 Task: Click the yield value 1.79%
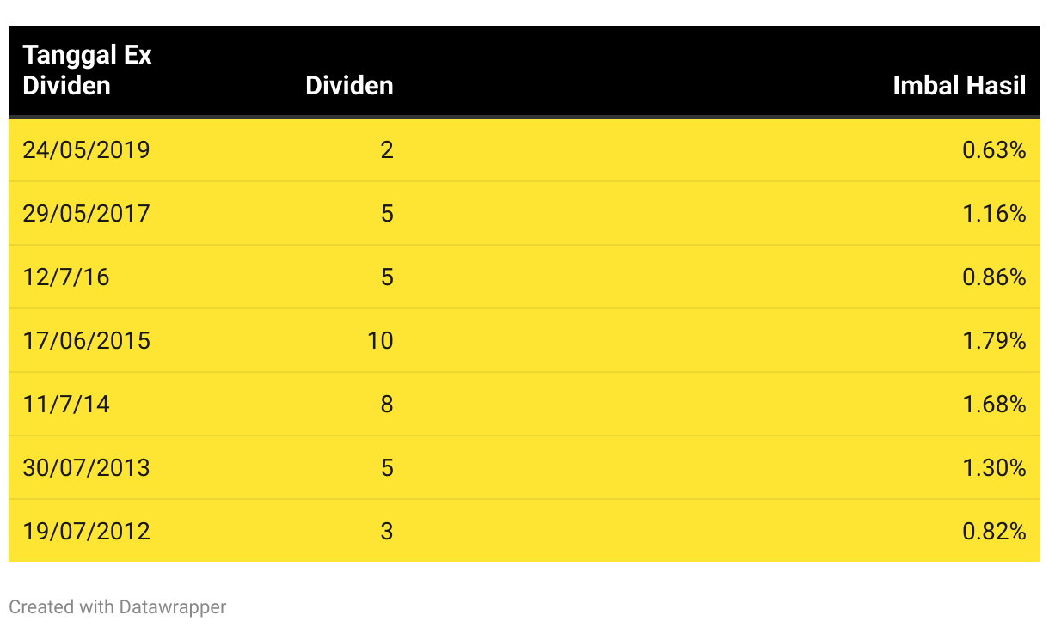[995, 341]
